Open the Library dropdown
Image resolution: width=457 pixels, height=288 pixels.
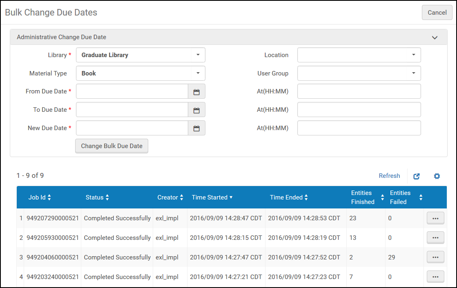click(140, 55)
